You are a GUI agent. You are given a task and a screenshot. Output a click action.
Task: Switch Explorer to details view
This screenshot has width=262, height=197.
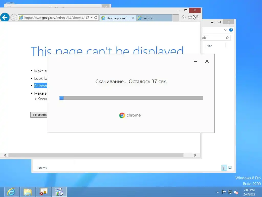224,168
